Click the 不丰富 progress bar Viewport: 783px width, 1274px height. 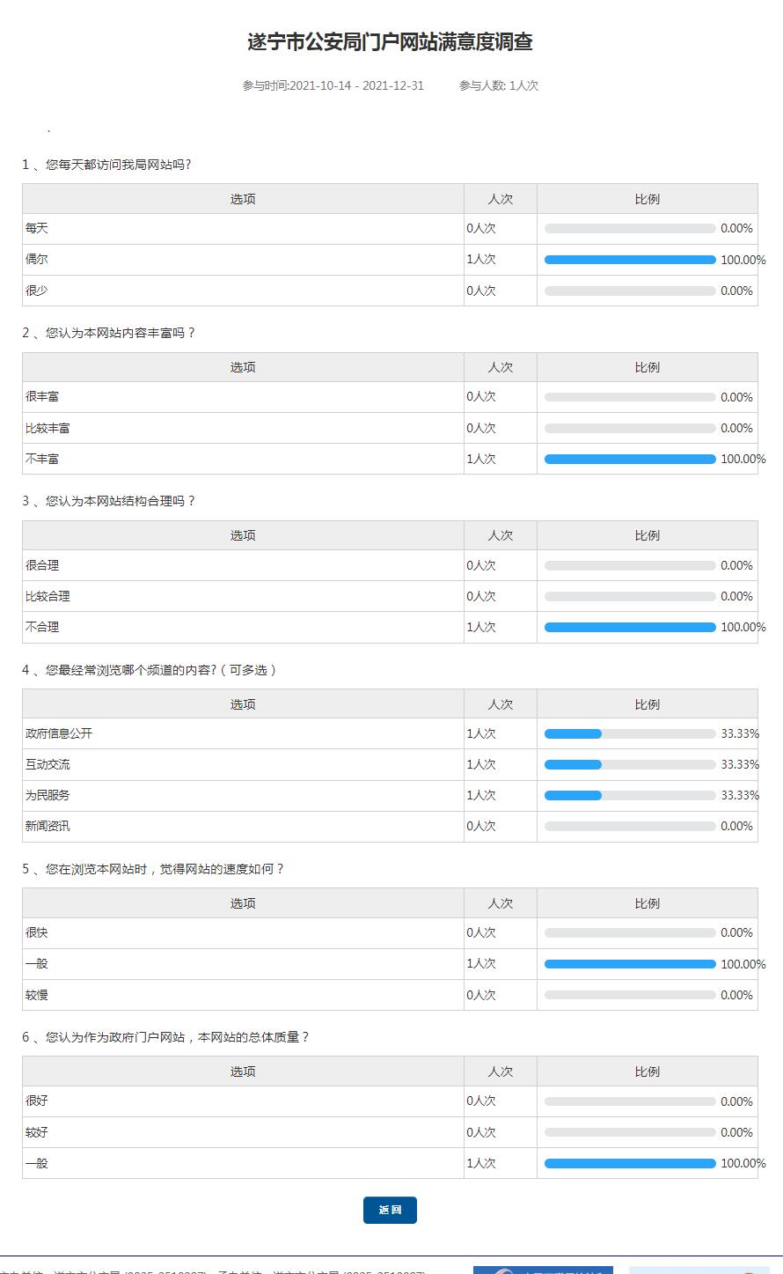630,459
